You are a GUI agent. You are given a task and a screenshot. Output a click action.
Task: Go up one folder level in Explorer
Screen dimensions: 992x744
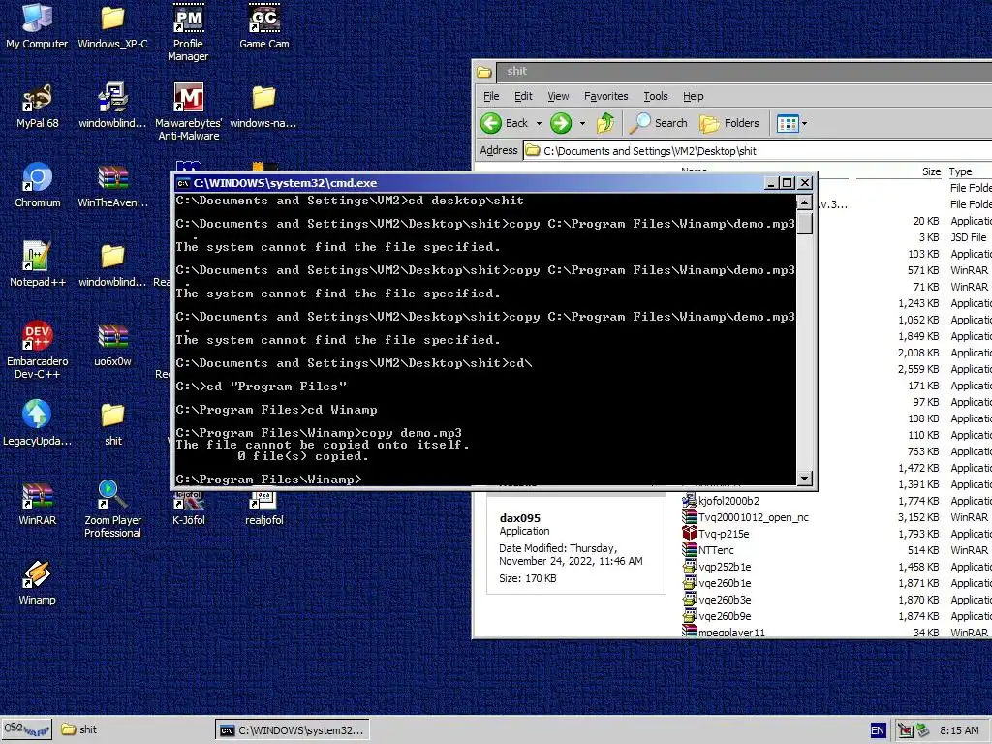tap(605, 123)
